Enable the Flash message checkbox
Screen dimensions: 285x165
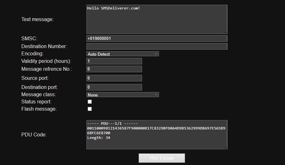90,109
